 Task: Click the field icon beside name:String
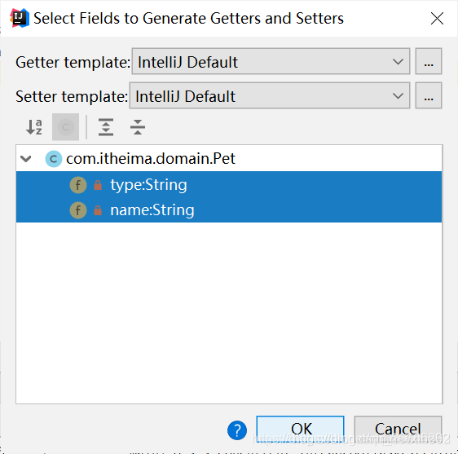pyautogui.click(x=78, y=210)
